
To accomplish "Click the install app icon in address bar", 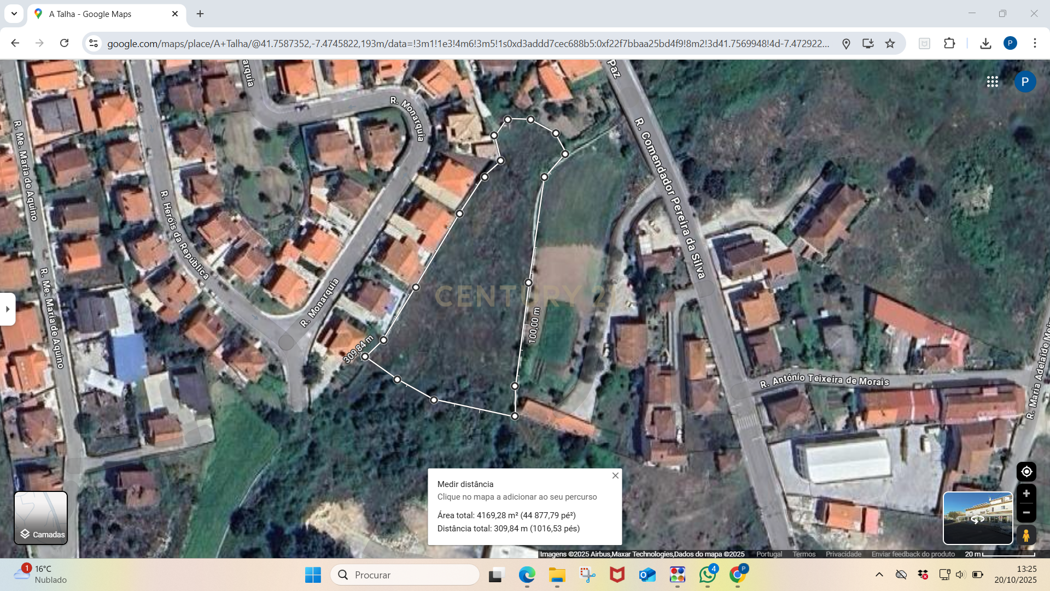I will pyautogui.click(x=868, y=43).
